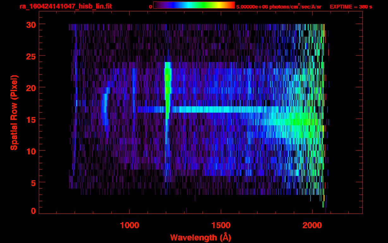Screen dimensions: 388x243
Task: Click the 'Spatial Row (Pixel)' axis title
Action: pyautogui.click(x=14, y=112)
